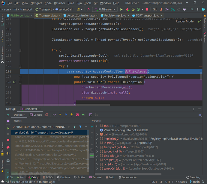The image size is (207, 184).
Task: Click View Breakpoints red circles icon
Action: point(8,147)
